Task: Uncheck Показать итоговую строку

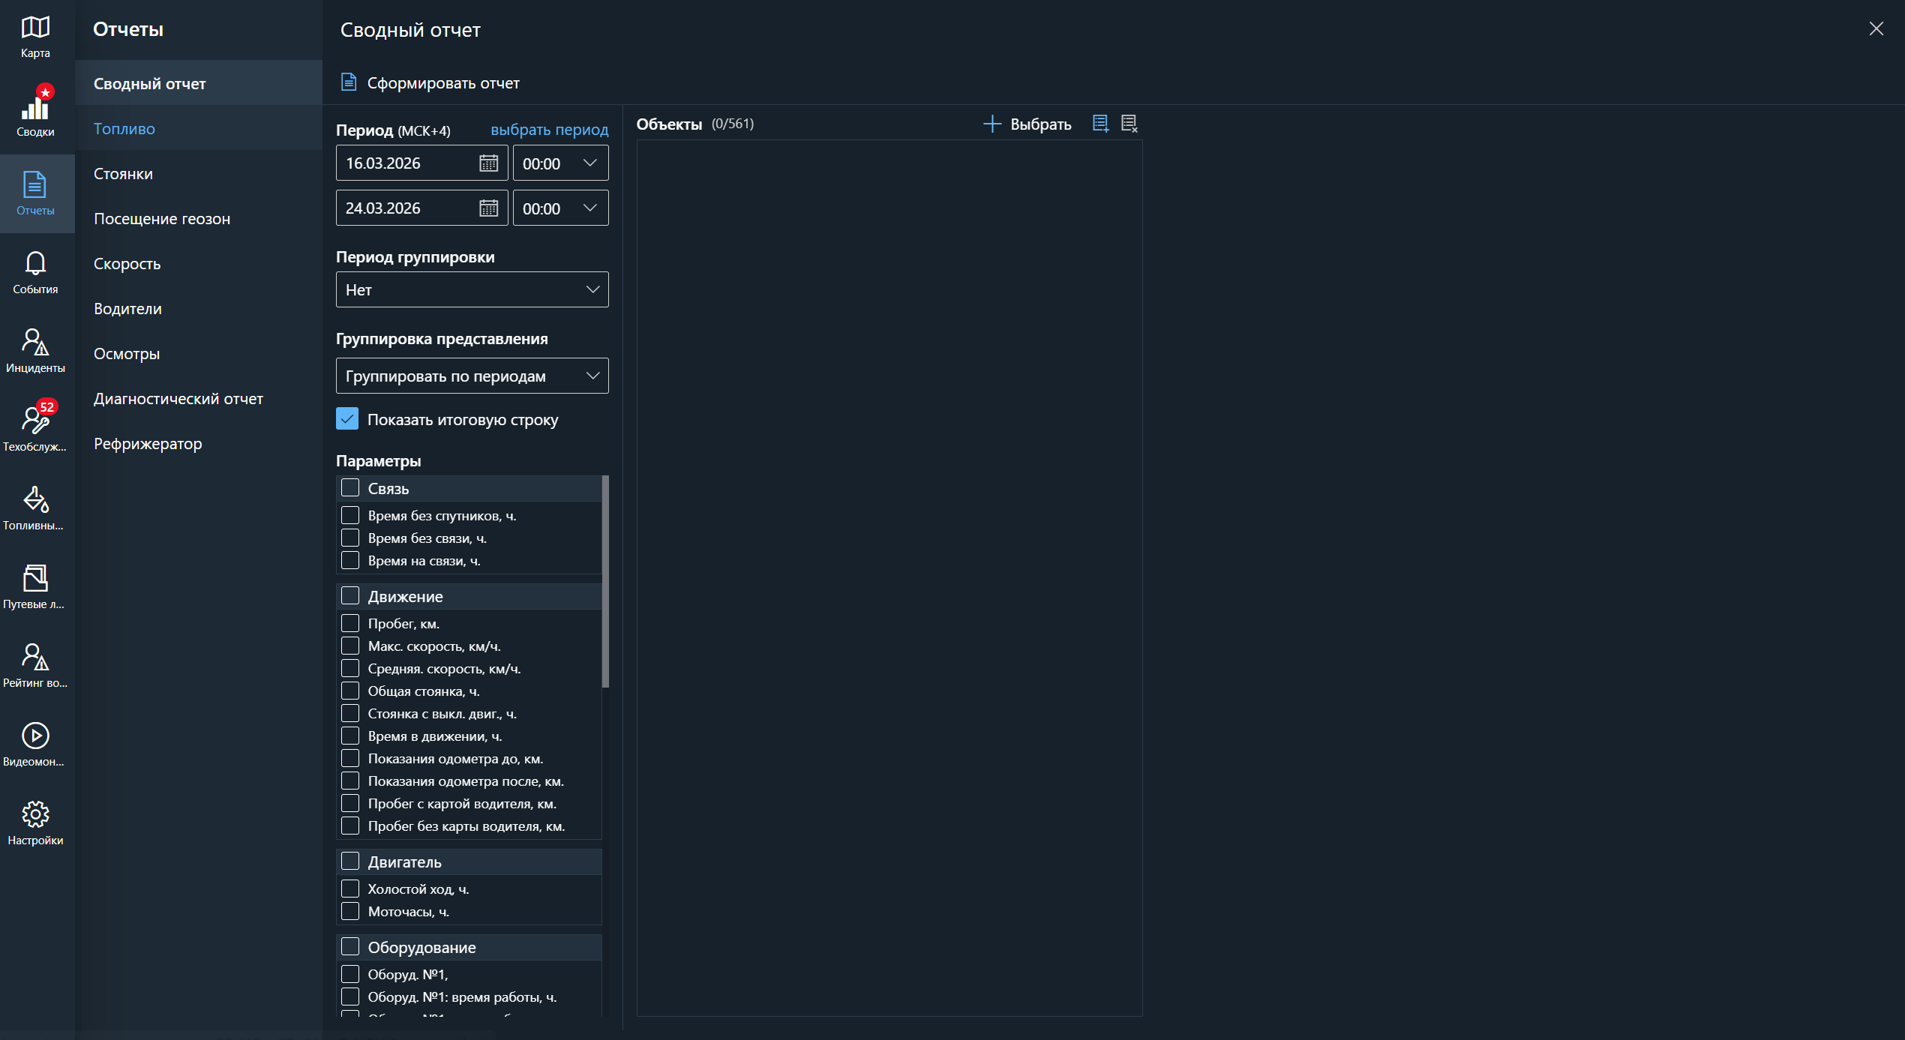Action: click(x=347, y=419)
